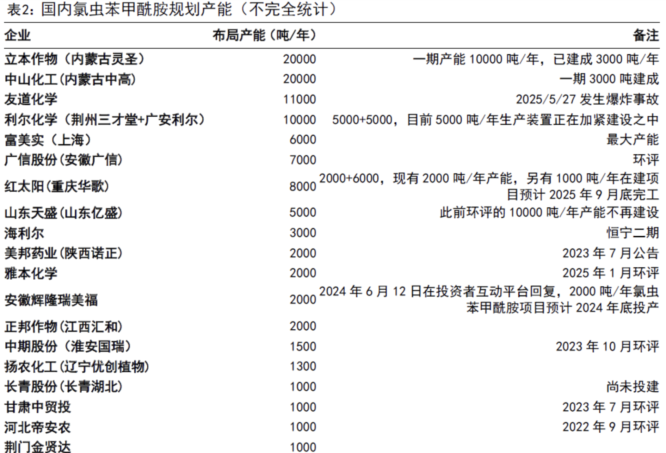
Task: Click the capacity 20000 in the 立本作物 row
Action: pos(299,59)
